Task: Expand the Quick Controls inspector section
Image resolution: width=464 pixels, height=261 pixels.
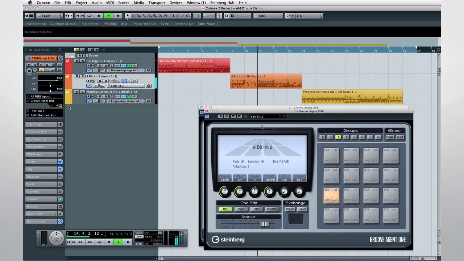Action: tap(44, 221)
